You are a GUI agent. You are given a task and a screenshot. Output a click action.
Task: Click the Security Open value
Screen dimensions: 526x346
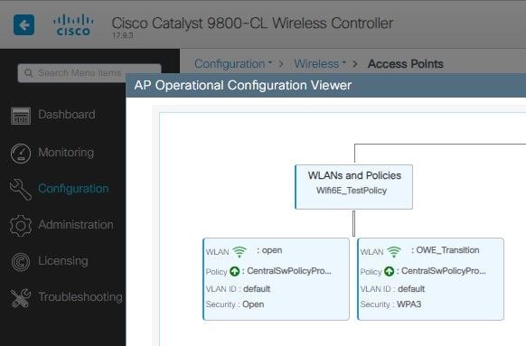point(253,304)
